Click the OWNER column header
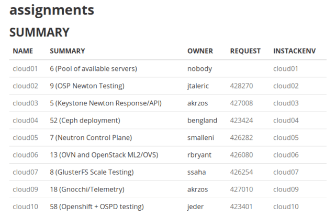Viewport: 335px width, 217px height. pyautogui.click(x=200, y=51)
